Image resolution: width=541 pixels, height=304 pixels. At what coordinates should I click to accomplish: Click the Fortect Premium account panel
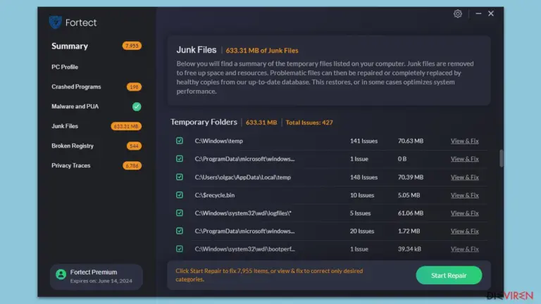97,277
